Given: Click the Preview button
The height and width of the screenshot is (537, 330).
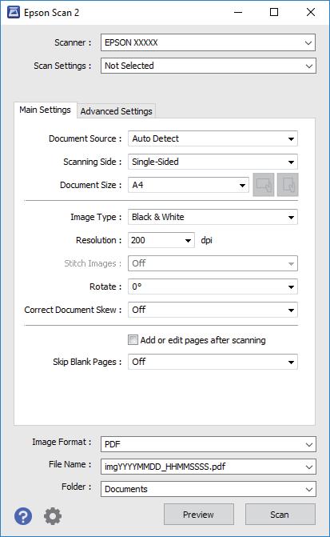Looking at the screenshot, I should coord(199,515).
